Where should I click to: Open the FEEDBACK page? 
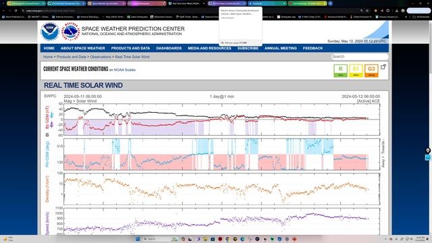(313, 48)
